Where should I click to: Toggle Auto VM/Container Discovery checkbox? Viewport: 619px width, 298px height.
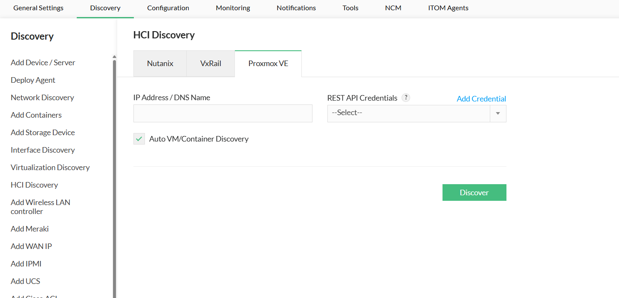(139, 139)
